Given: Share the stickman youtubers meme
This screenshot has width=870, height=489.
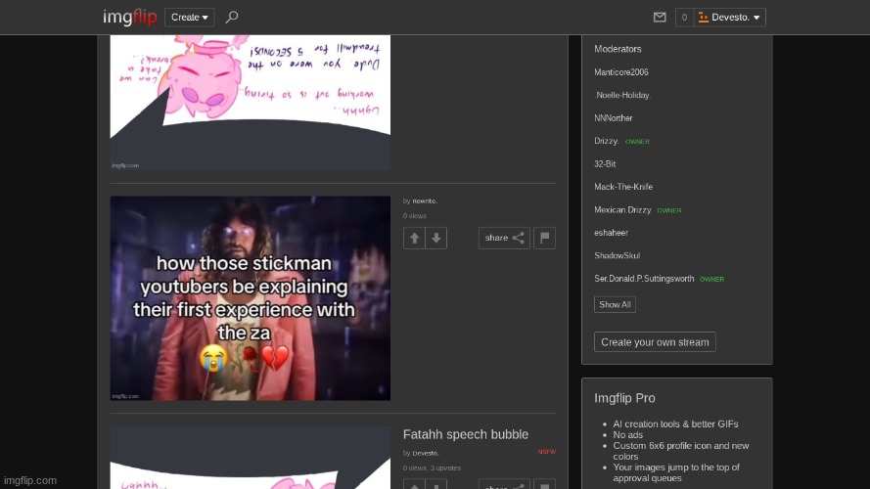Looking at the screenshot, I should click(x=504, y=238).
